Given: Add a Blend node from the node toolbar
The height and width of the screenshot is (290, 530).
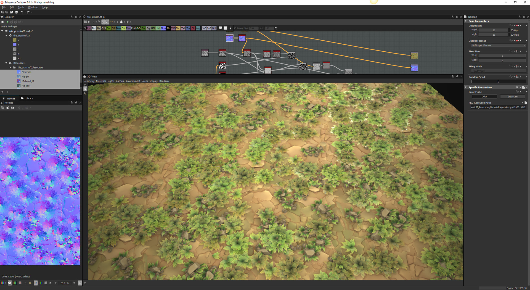Looking at the screenshot, I should (94, 28).
